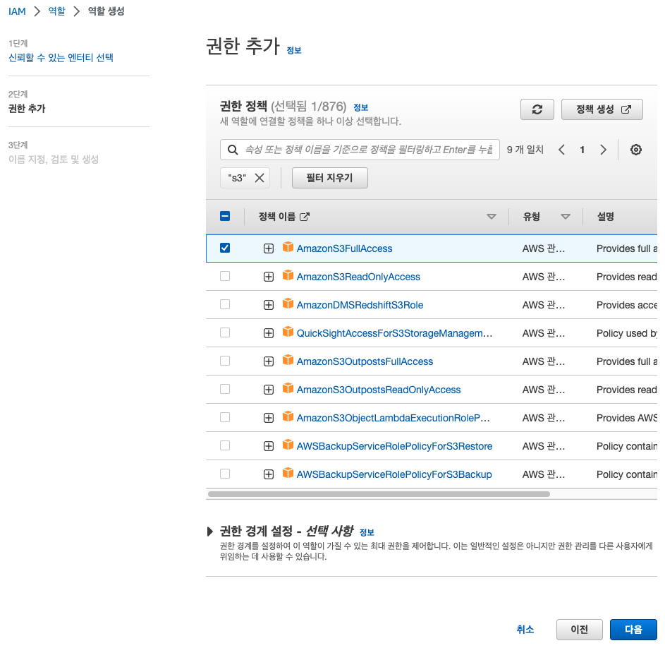Viewport: 665px width, 648px height.
Task: Check the AmazonS3OutpostsFullAccess policy checkbox
Action: point(225,361)
